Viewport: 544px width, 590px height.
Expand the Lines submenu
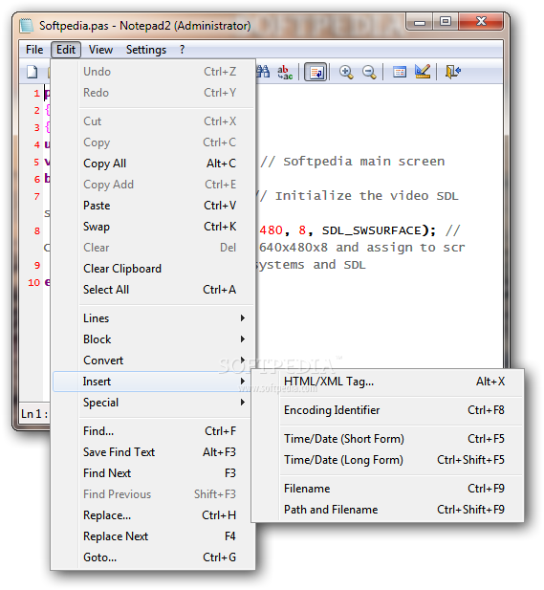[154, 318]
